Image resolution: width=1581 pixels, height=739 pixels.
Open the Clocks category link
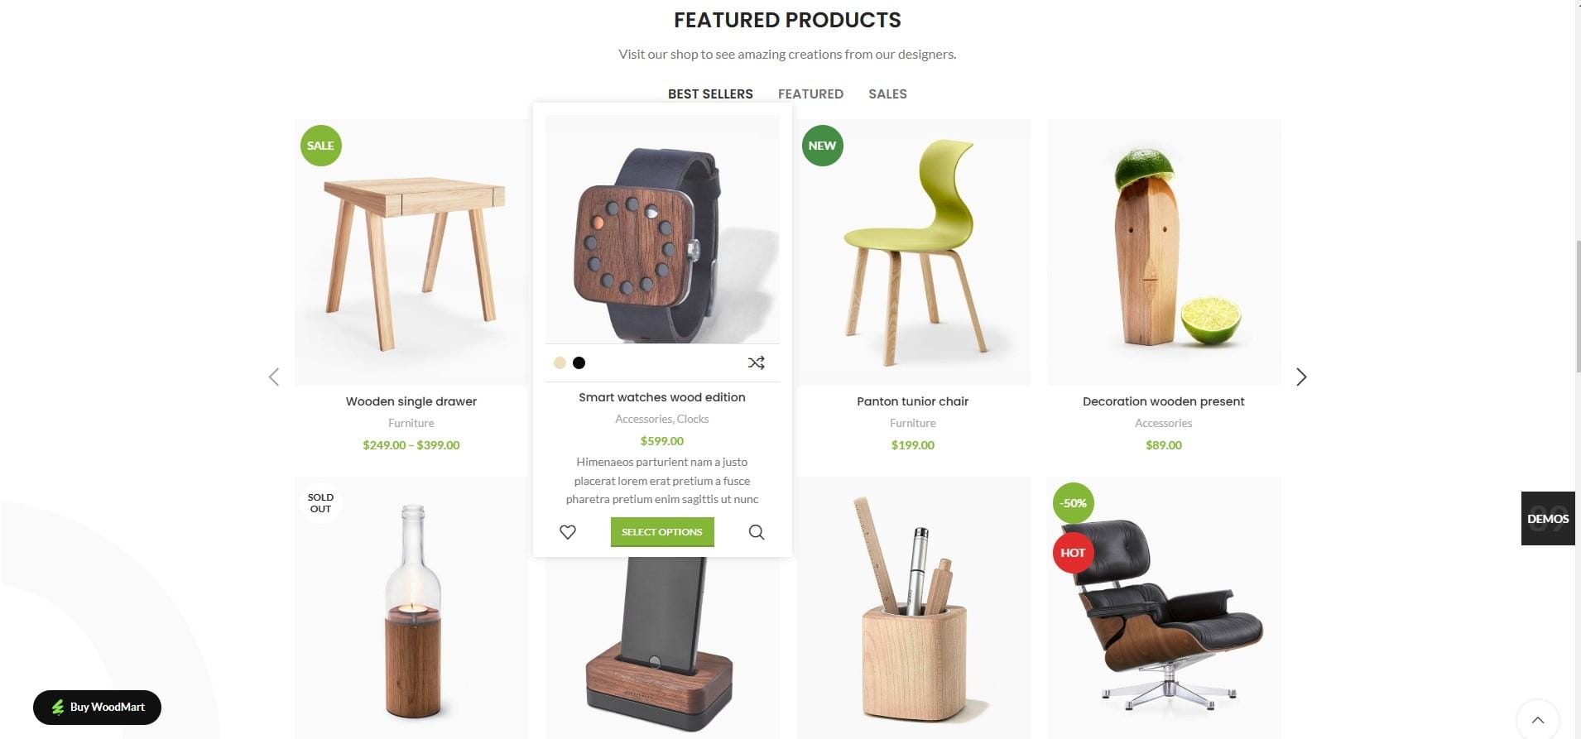[x=693, y=420]
